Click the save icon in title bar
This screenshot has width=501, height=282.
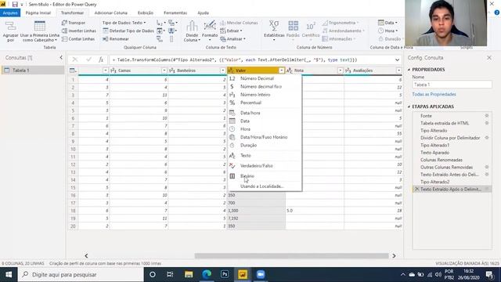click(x=15, y=5)
